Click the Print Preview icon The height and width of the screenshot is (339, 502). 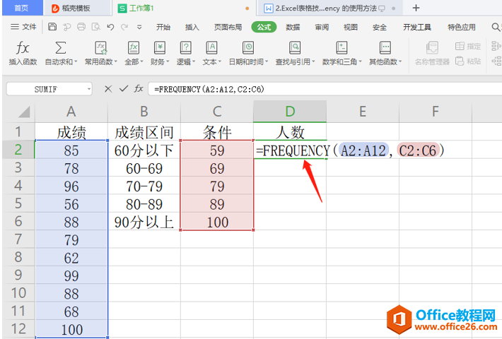pyautogui.click(x=95, y=27)
